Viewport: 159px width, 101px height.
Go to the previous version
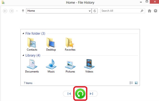click(x=69, y=94)
